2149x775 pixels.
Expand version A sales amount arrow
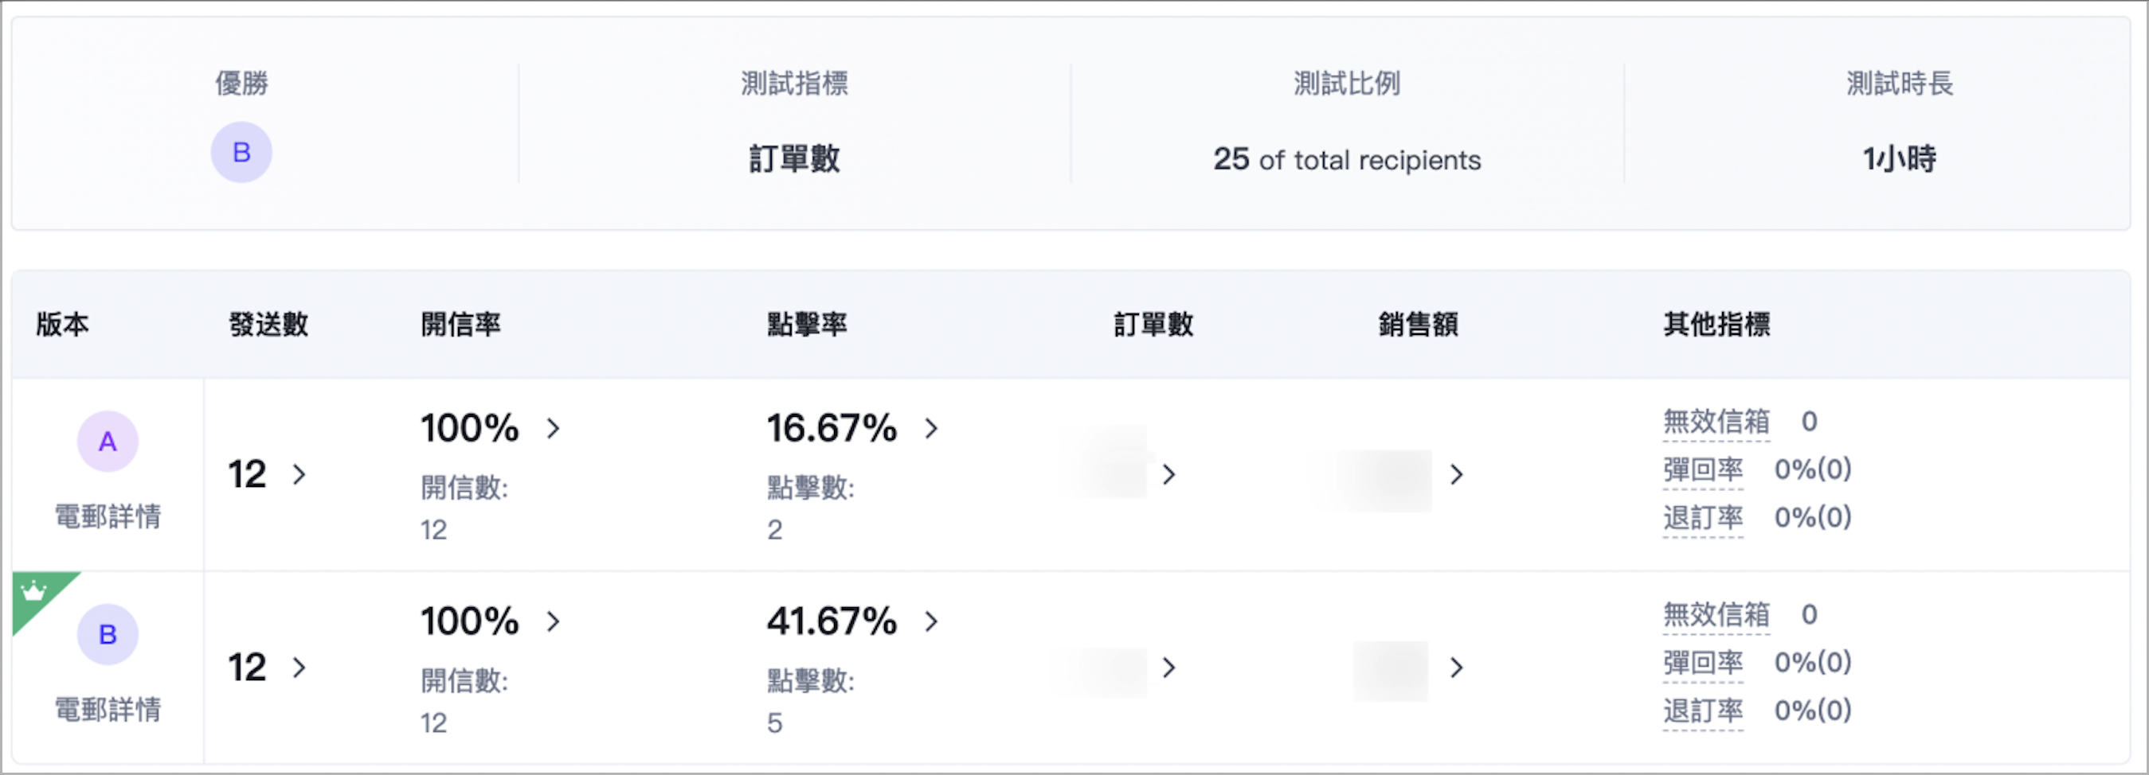(x=1457, y=474)
